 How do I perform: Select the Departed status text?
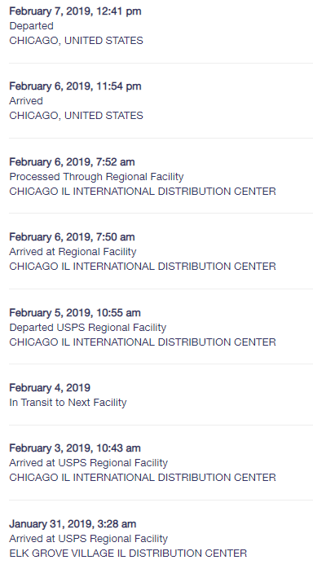tap(31, 26)
